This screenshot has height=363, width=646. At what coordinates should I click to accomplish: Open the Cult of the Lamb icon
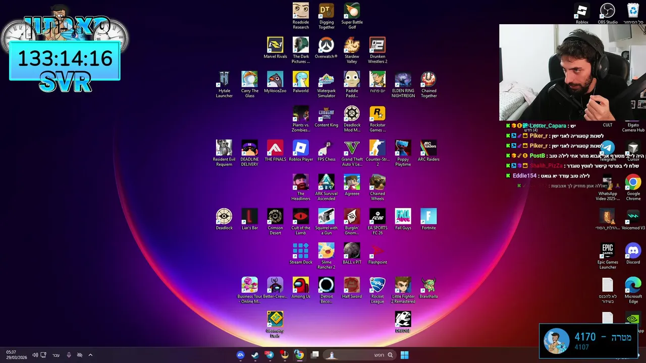pyautogui.click(x=301, y=222)
